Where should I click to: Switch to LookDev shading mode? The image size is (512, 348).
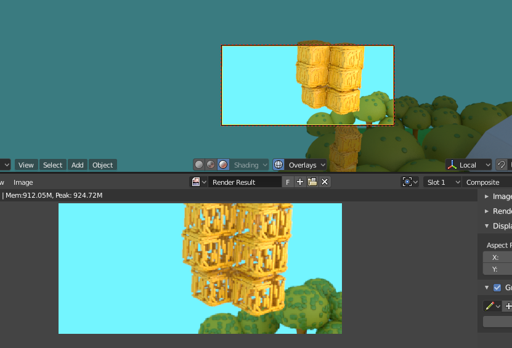211,165
